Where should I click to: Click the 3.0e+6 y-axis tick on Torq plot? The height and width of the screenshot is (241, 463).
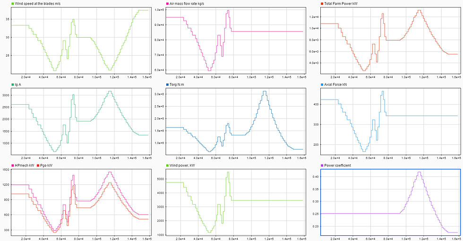pyautogui.click(x=160, y=94)
